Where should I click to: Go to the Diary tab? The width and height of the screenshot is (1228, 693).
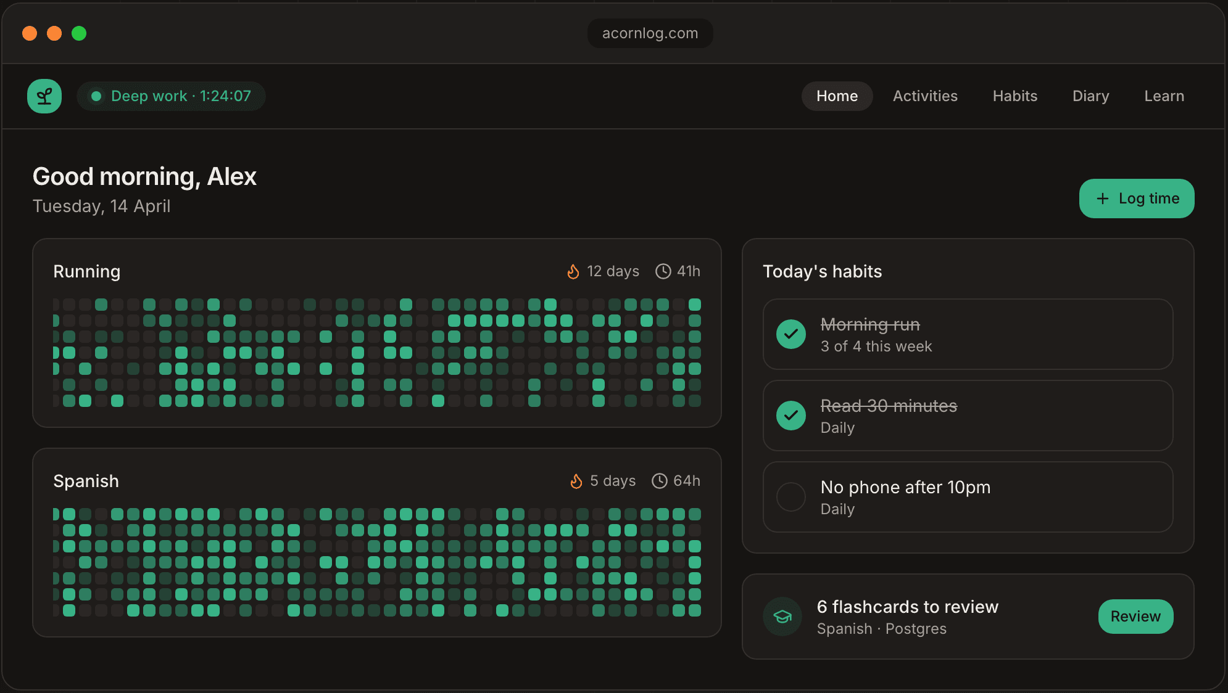pos(1090,96)
